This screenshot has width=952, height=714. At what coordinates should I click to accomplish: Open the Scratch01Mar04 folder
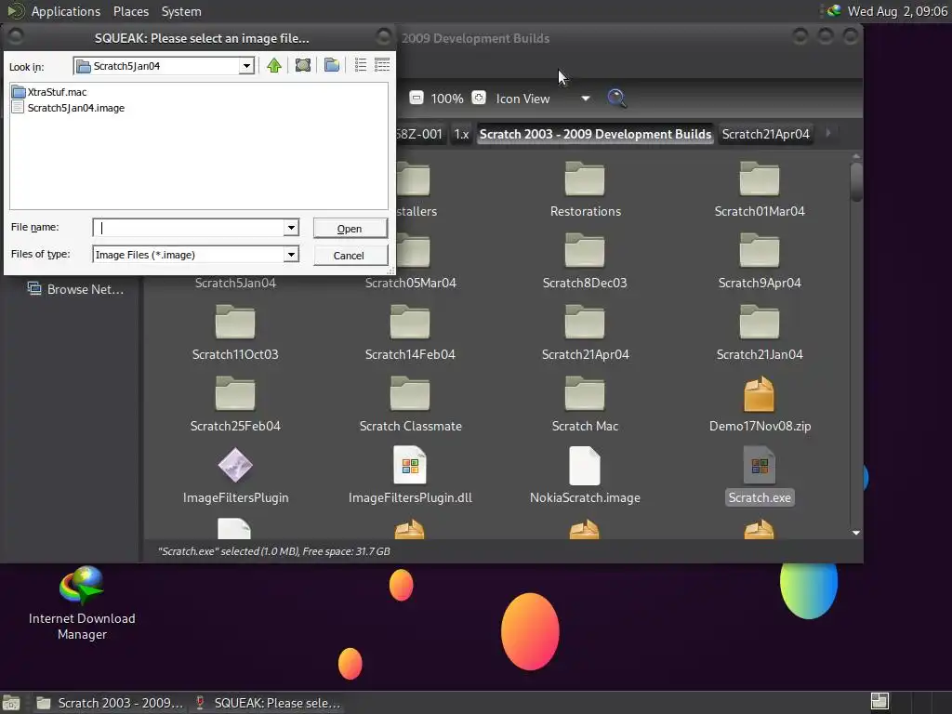pos(760,189)
